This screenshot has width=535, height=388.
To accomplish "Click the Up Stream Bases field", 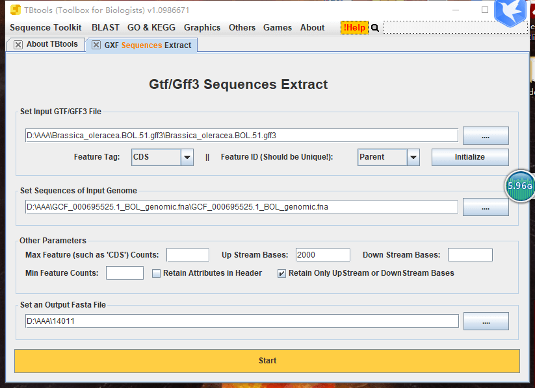I will [323, 255].
